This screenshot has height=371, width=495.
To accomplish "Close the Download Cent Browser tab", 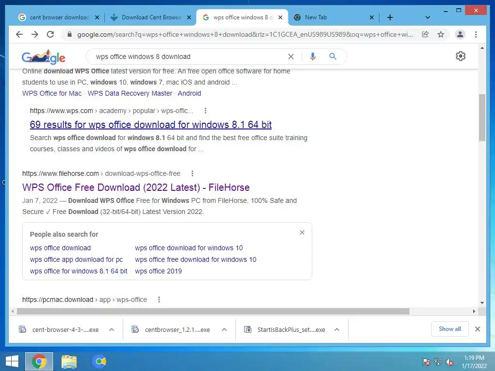I will click(x=189, y=18).
